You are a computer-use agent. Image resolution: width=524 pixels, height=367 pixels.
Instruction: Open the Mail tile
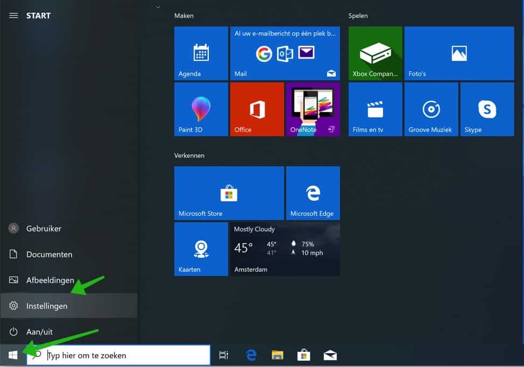(285, 53)
